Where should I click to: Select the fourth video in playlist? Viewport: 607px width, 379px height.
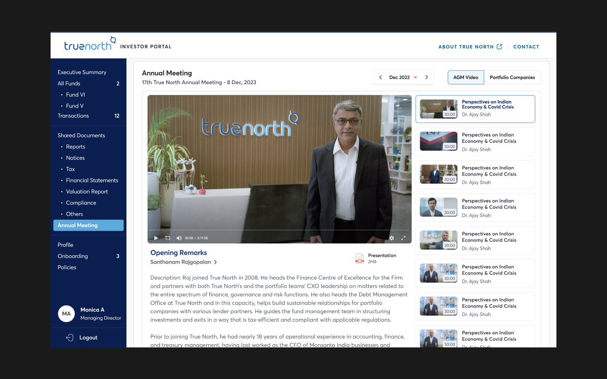(475, 208)
